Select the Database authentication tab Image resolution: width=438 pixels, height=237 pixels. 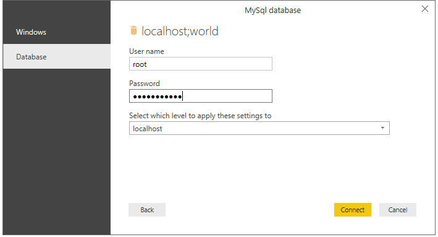[57, 56]
